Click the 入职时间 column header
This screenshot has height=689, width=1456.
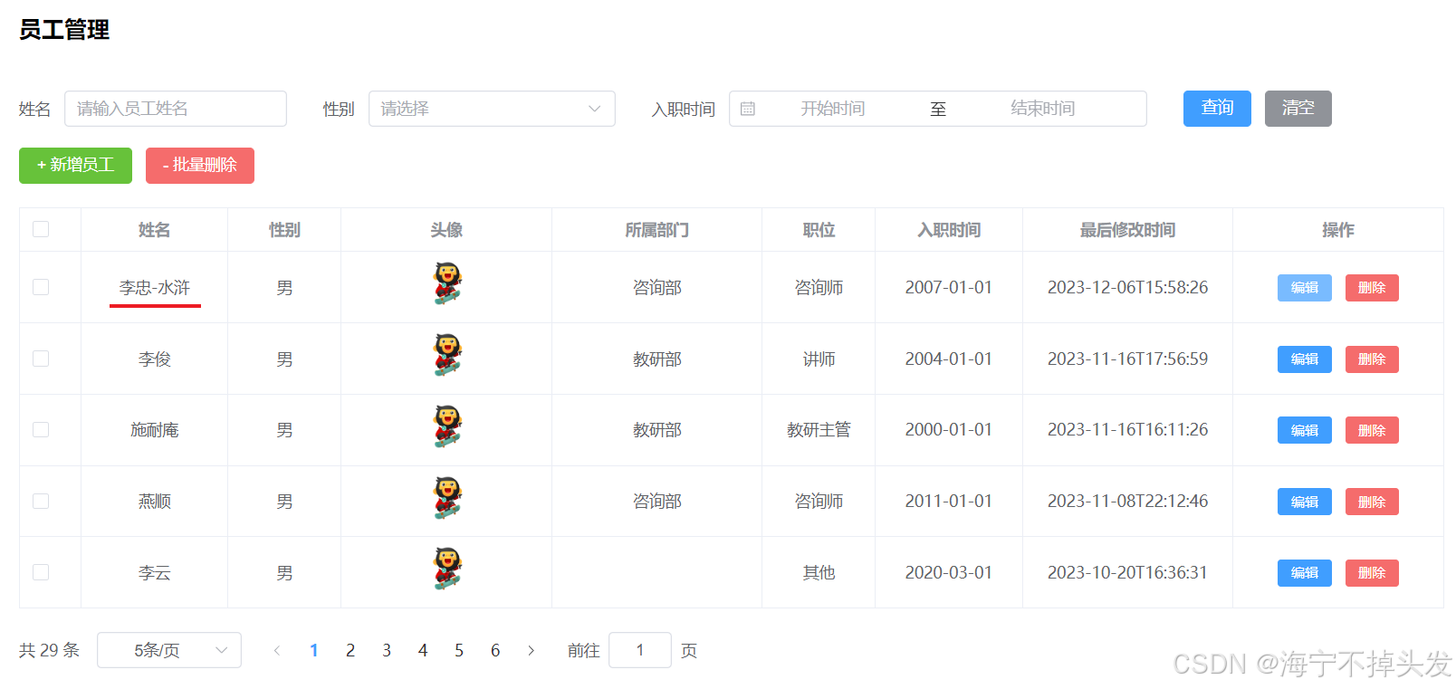point(949,230)
